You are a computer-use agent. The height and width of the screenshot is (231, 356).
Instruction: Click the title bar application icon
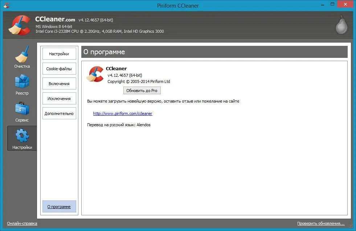pyautogui.click(x=7, y=5)
